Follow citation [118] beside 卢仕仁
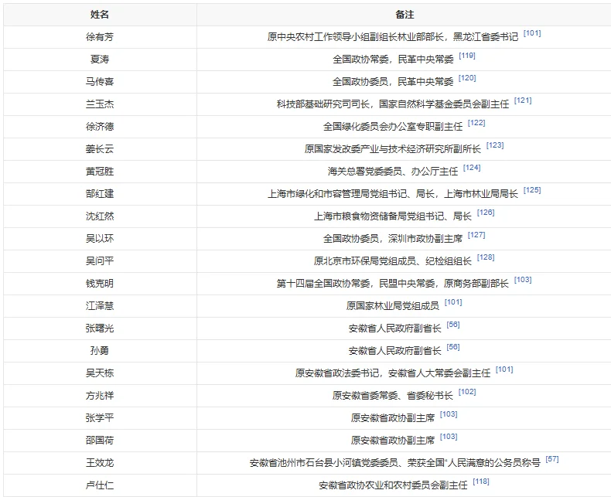The image size is (611, 497). (x=481, y=482)
